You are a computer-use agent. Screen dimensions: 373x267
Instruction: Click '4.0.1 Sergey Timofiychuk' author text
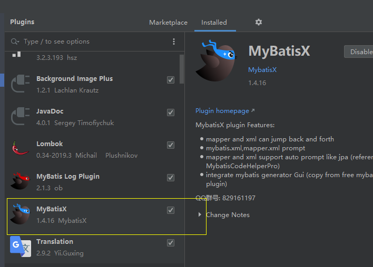pyautogui.click(x=75, y=123)
